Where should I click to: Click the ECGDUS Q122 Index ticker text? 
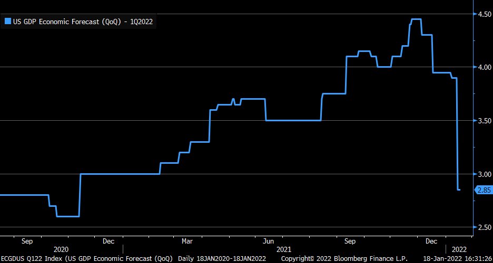(x=27, y=259)
